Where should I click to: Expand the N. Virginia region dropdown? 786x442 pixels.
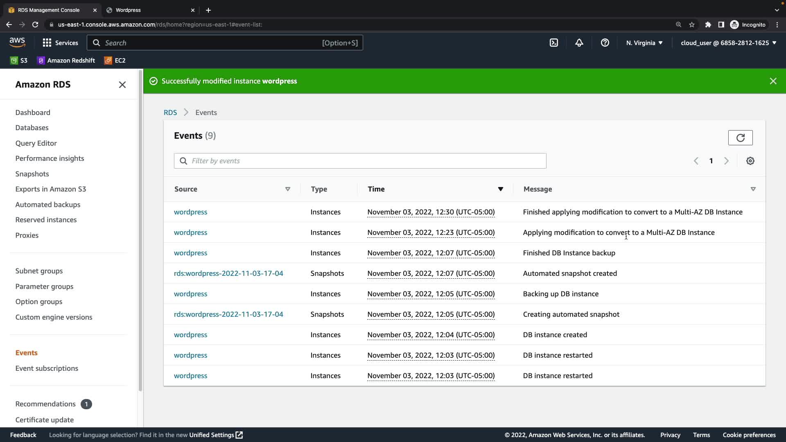click(644, 43)
